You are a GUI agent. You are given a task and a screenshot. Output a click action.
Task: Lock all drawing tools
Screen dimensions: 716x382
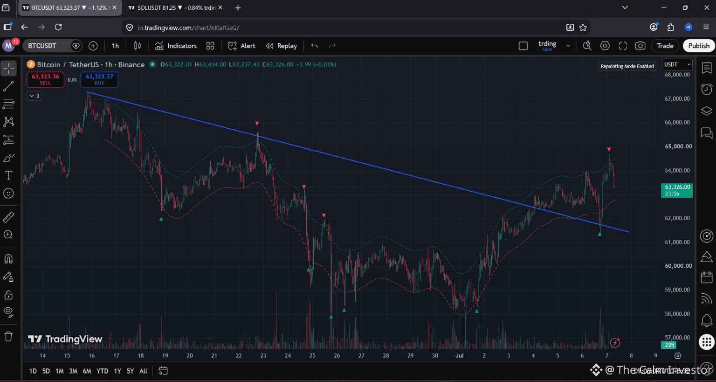click(x=8, y=295)
